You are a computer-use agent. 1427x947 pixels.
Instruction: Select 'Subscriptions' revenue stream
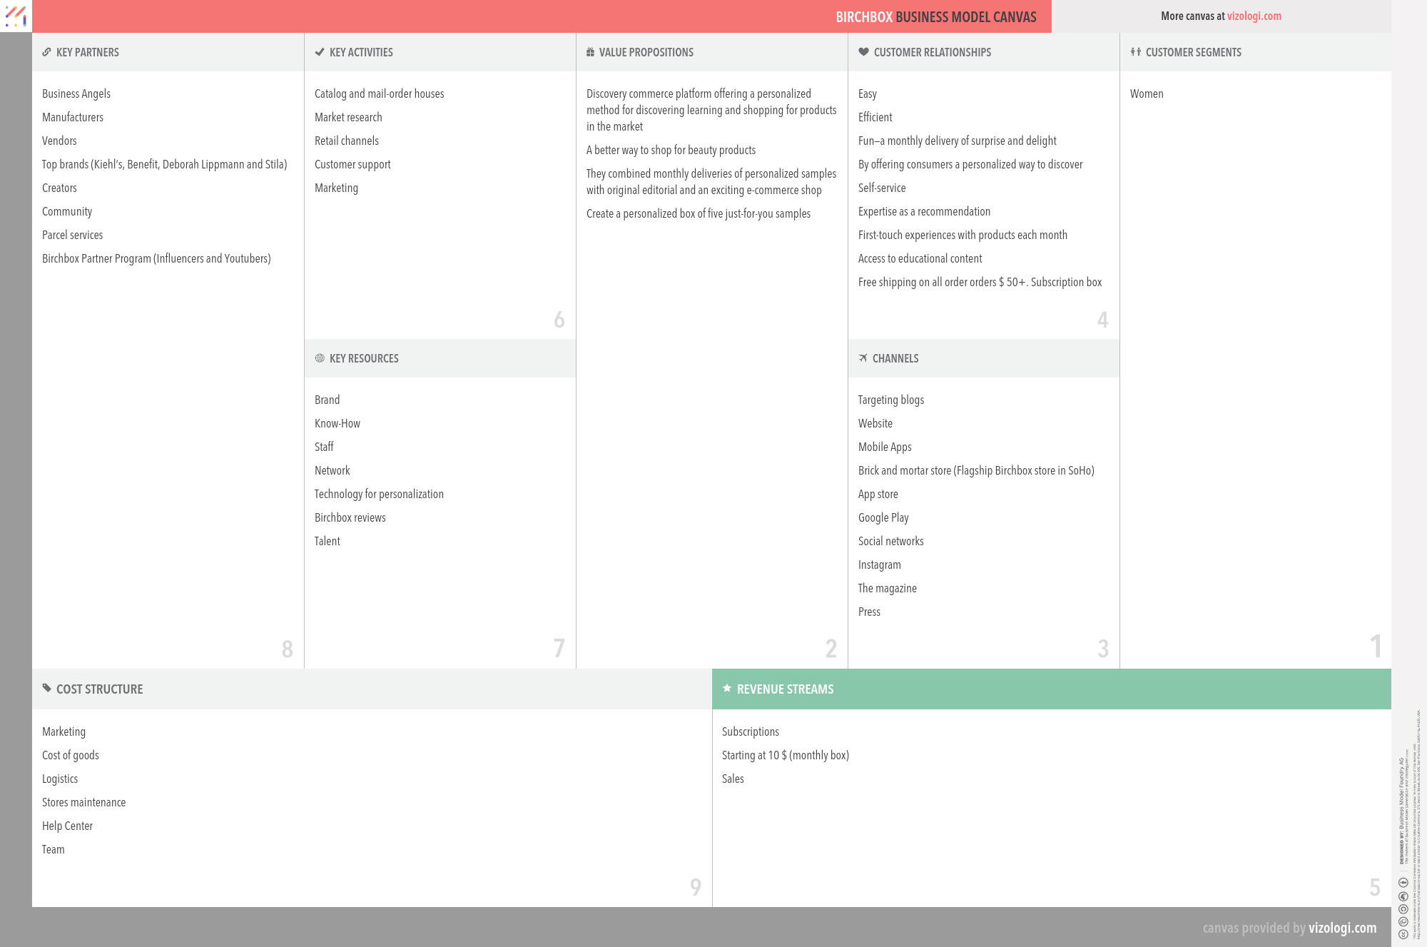(751, 731)
